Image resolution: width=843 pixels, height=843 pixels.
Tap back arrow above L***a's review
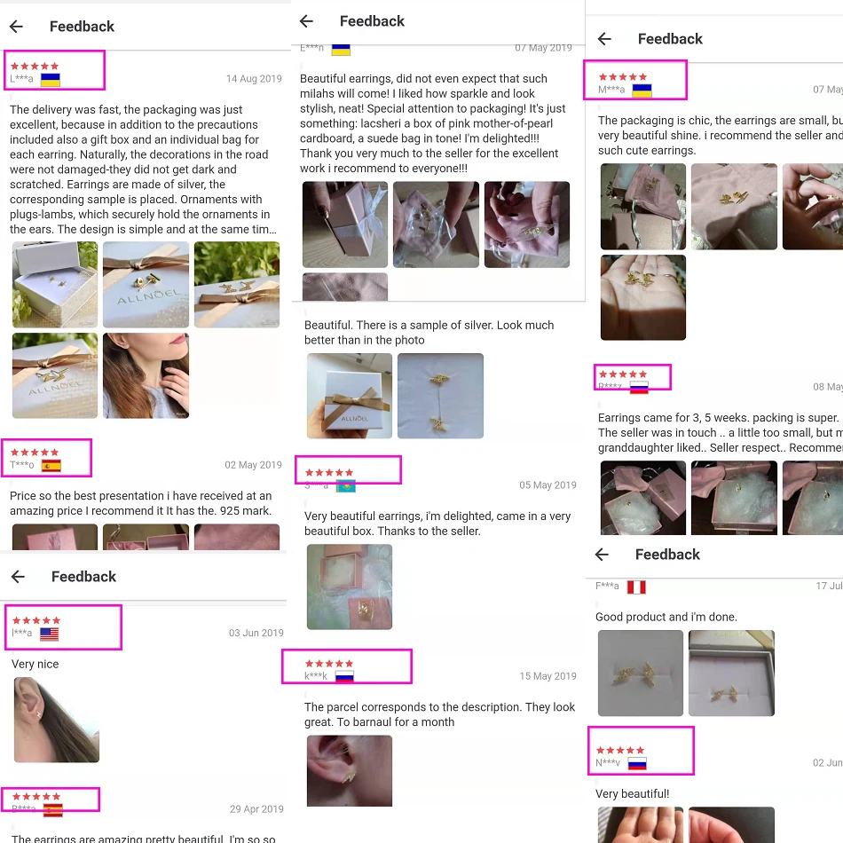17,27
